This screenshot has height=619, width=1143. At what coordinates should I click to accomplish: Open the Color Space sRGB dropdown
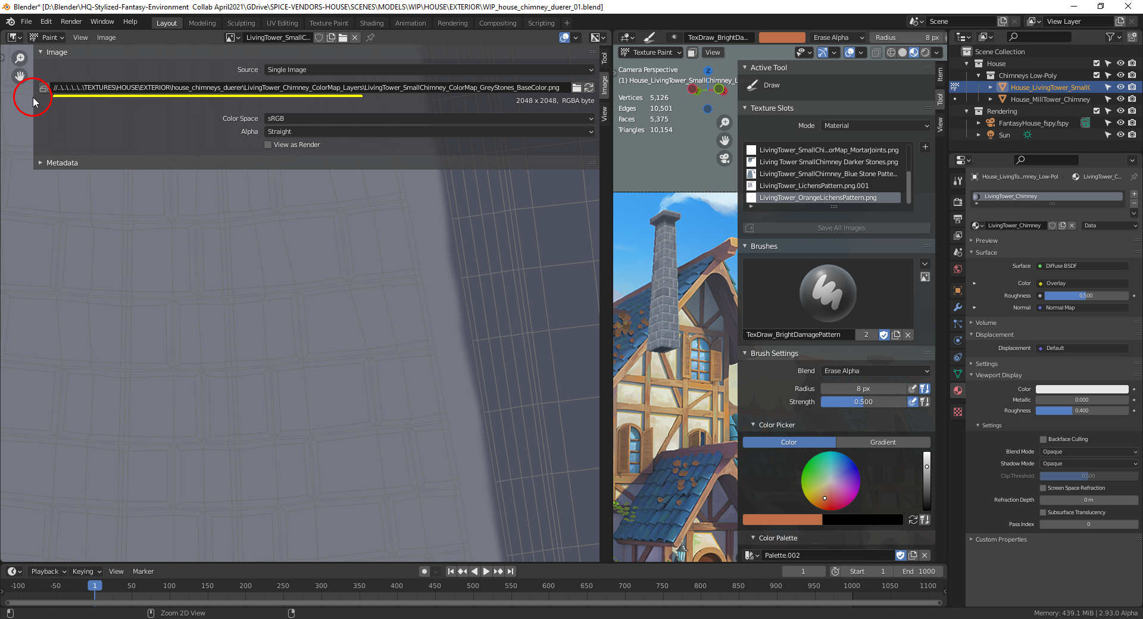coord(429,118)
